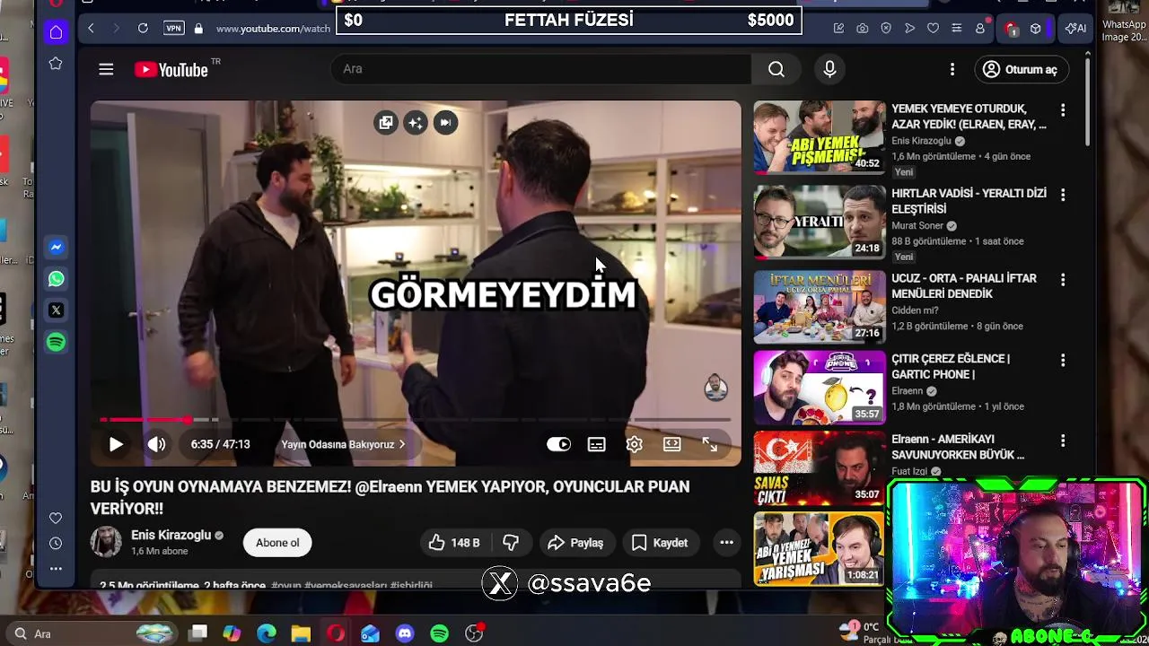This screenshot has height=646, width=1149.
Task: Open more actions below the video
Action: (x=726, y=543)
